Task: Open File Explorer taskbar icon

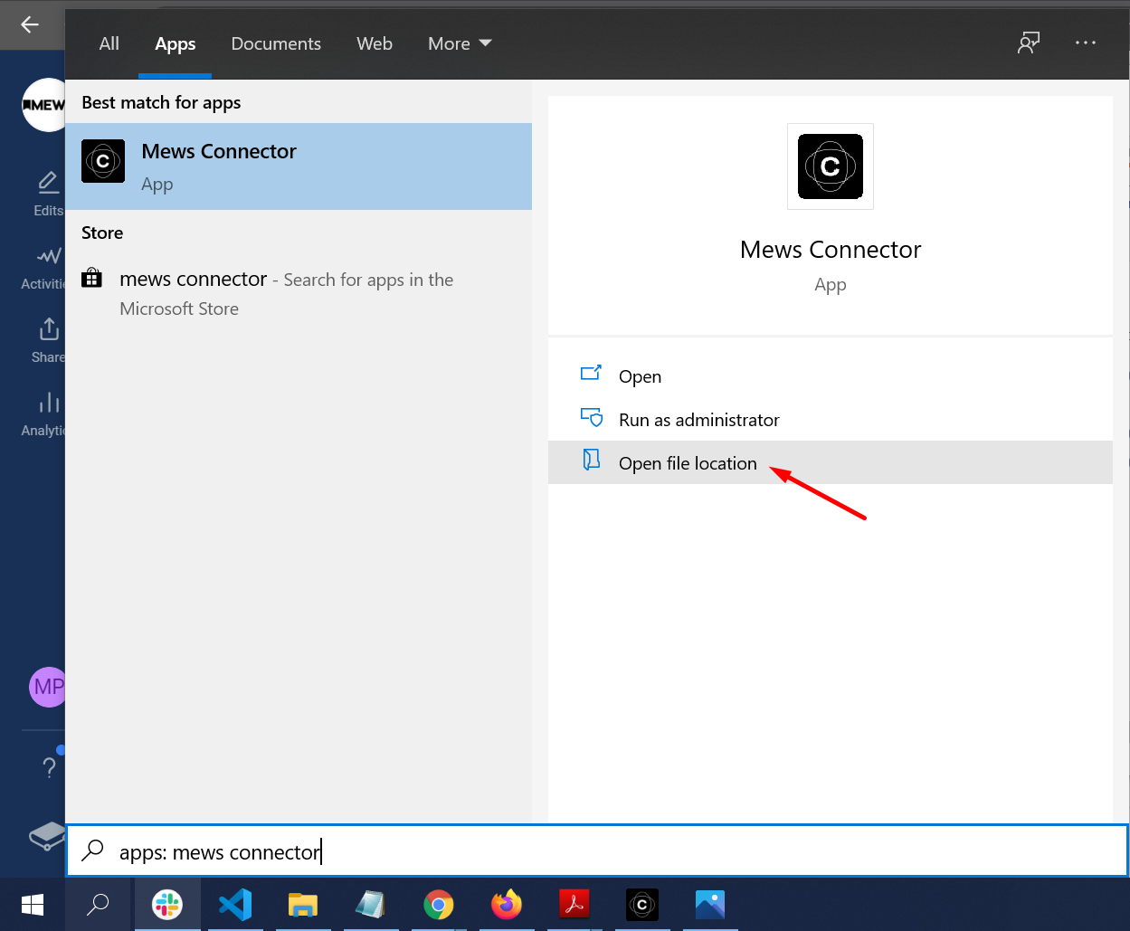Action: pos(303,904)
